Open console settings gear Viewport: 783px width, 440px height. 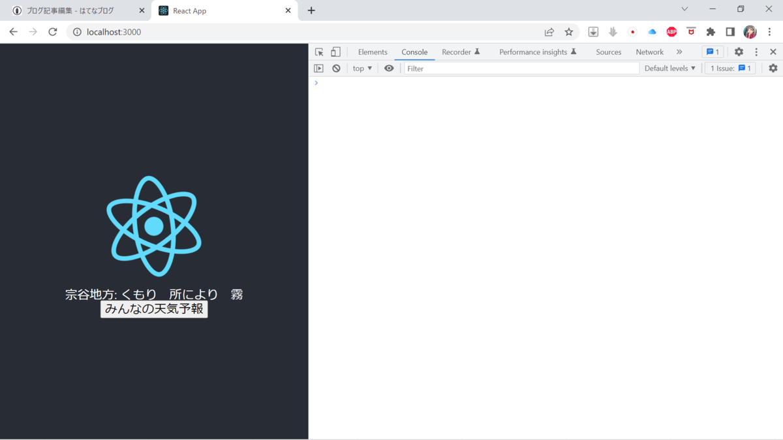(773, 68)
